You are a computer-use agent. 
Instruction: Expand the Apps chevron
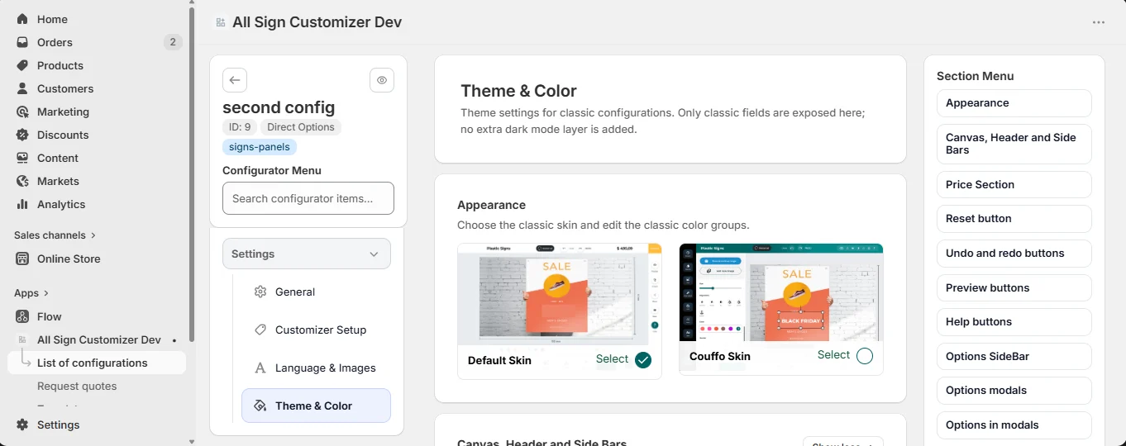pyautogui.click(x=45, y=293)
